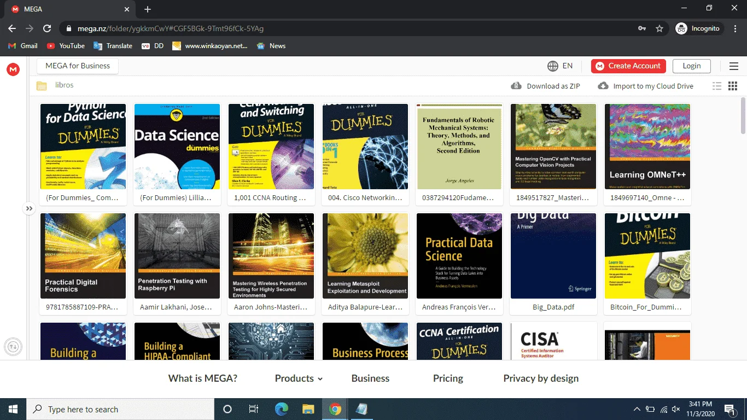
Task: Click file name starting 9781785887109-PRA
Action: click(x=83, y=307)
